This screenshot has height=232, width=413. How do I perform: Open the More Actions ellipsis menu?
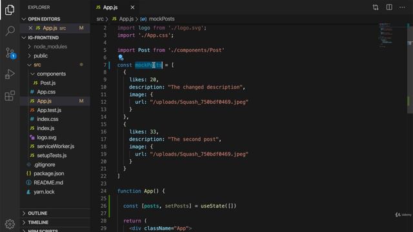point(402,7)
